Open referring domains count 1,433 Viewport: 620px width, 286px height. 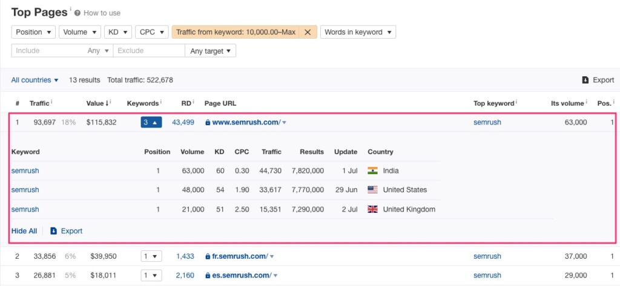[x=185, y=256]
